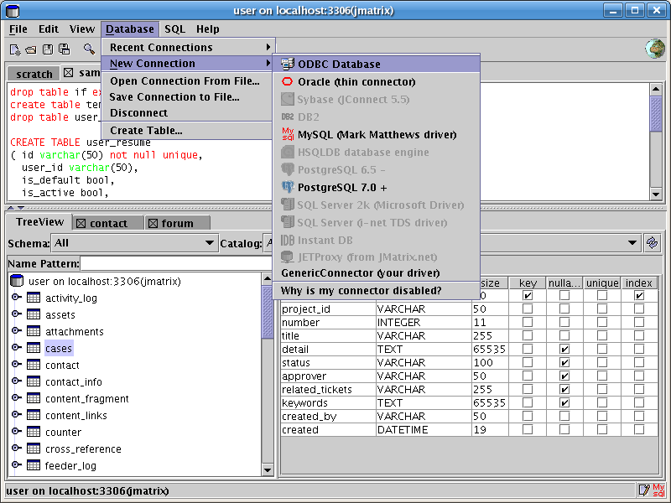Toggle the nullable checkbox for approver

point(564,376)
